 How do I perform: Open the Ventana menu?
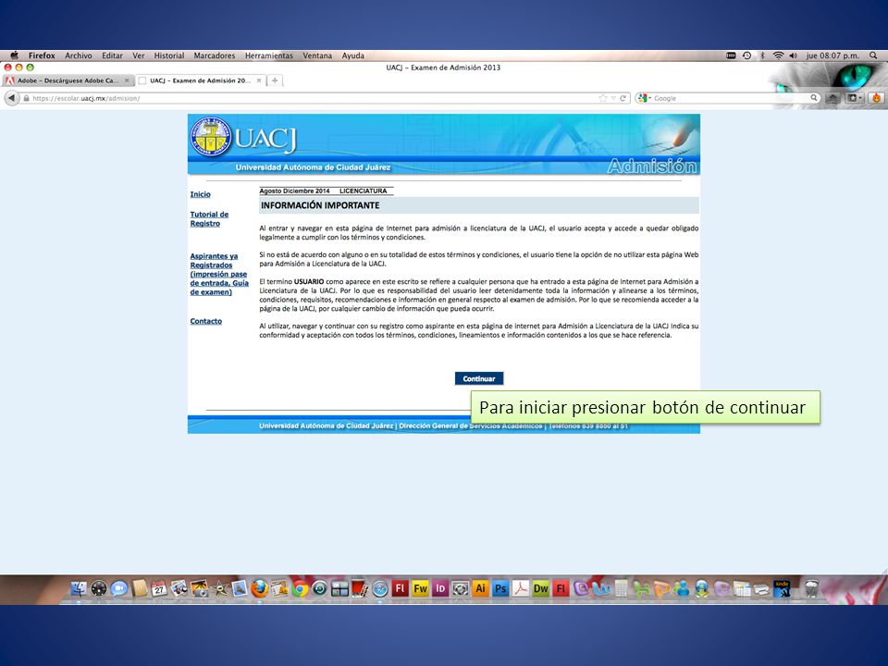click(x=317, y=55)
